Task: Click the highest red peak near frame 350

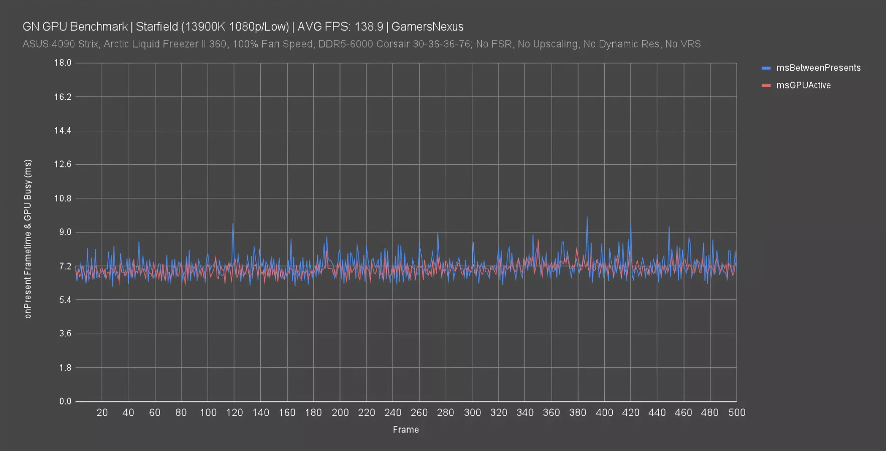Action: (x=538, y=240)
